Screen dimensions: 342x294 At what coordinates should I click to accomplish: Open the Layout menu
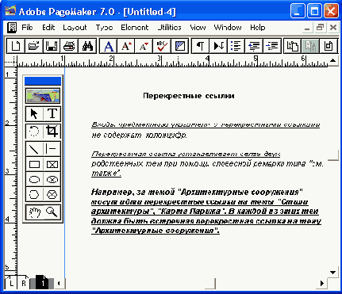coord(75,28)
